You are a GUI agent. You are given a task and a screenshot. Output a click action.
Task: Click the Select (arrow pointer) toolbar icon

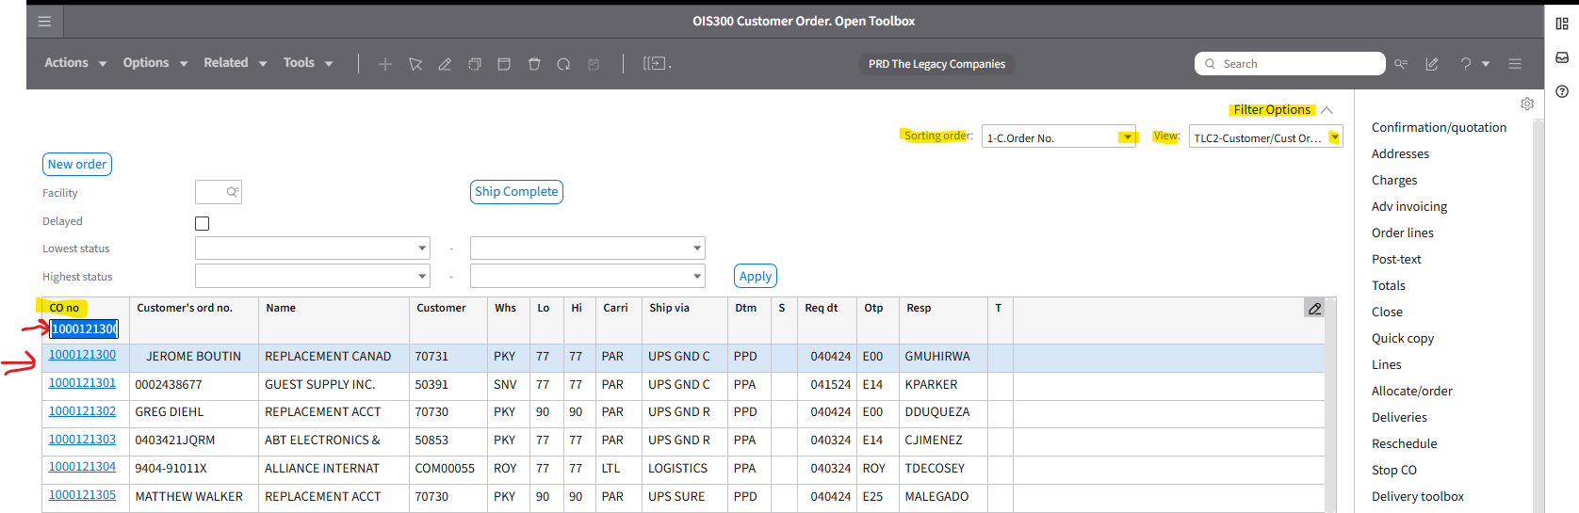pos(415,64)
